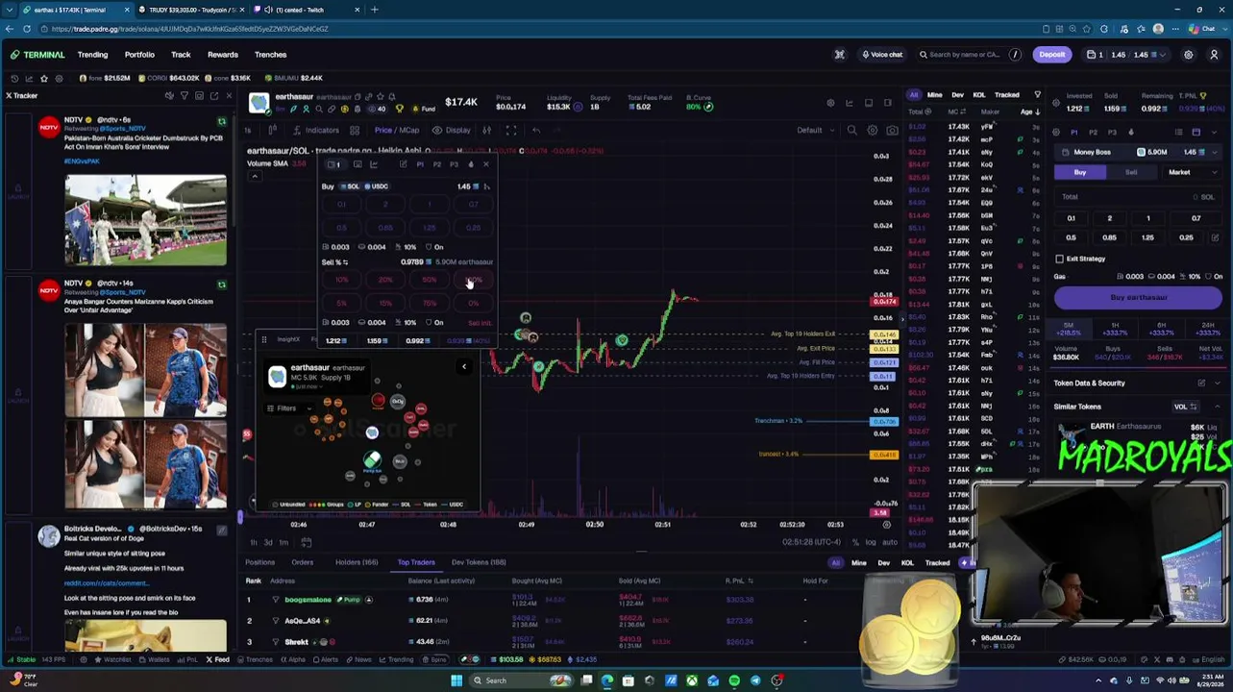Screen dimensions: 1233x692
Task: Open the Holders (166) tab
Action: [357, 562]
